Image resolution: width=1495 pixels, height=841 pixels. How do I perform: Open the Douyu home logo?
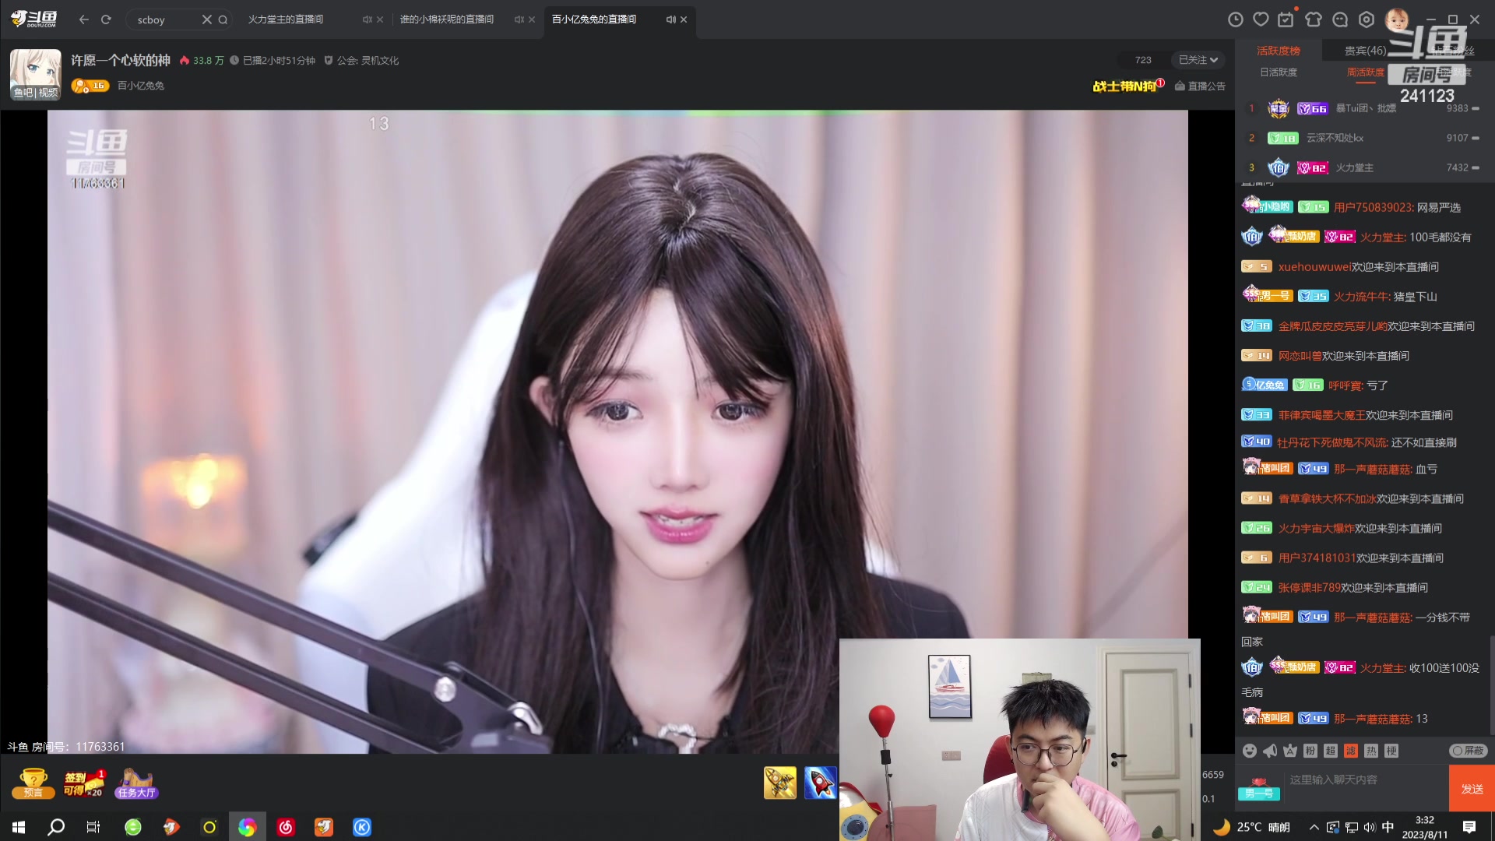coord(33,19)
